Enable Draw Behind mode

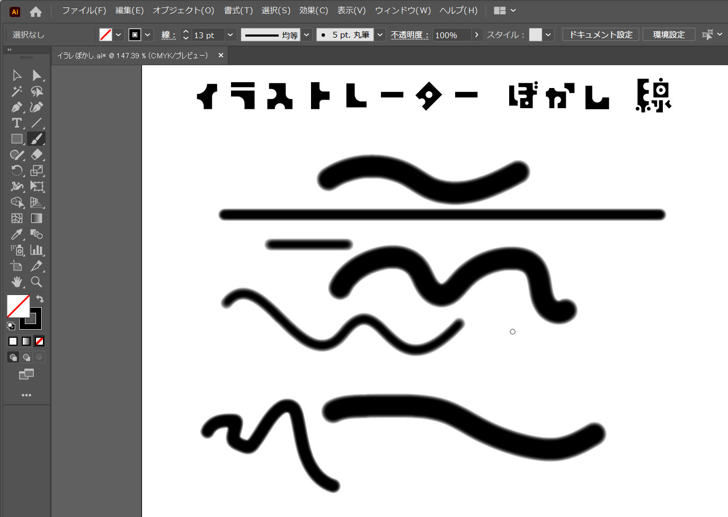click(x=26, y=357)
